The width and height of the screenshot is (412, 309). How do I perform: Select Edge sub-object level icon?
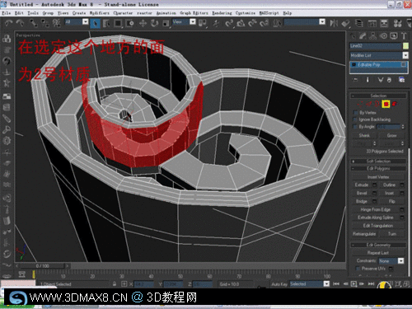368,104
